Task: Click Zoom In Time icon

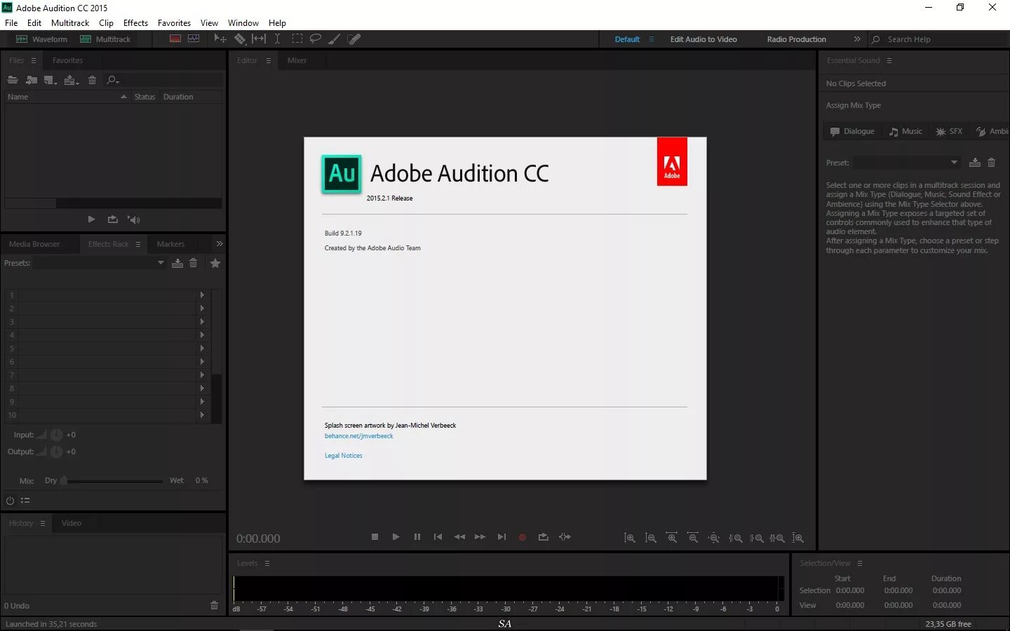Action: click(672, 538)
